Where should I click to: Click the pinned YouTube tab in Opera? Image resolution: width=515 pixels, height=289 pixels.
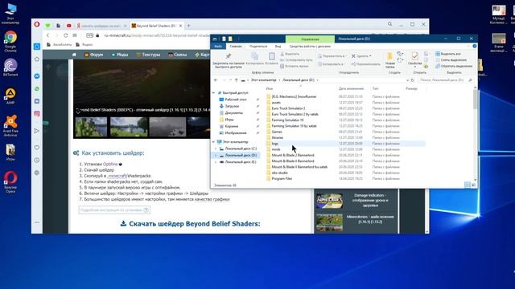[68, 26]
